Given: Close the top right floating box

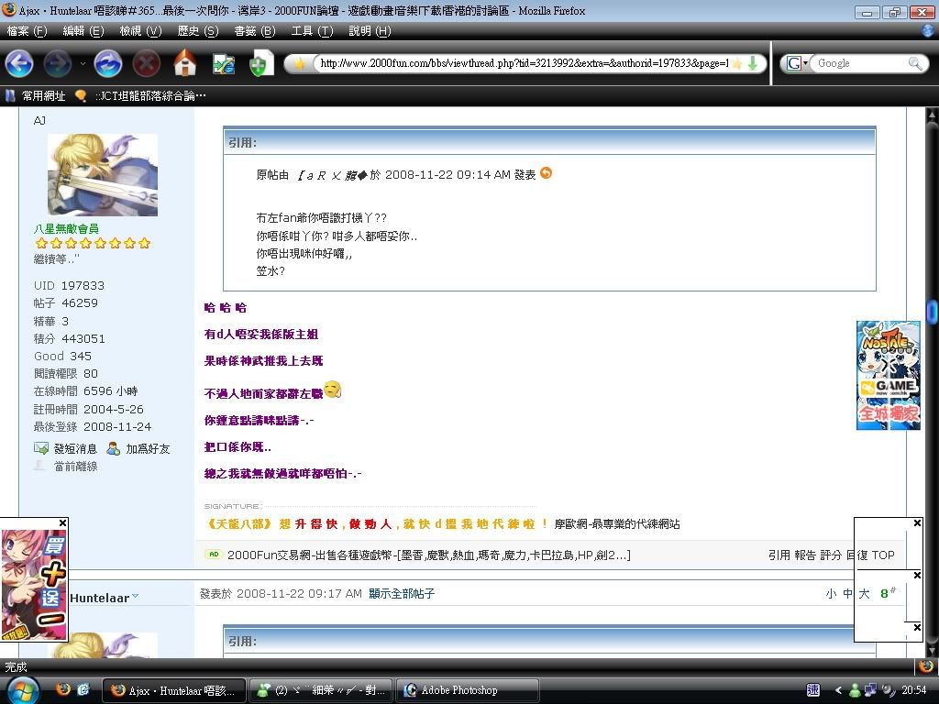Looking at the screenshot, I should 917,523.
